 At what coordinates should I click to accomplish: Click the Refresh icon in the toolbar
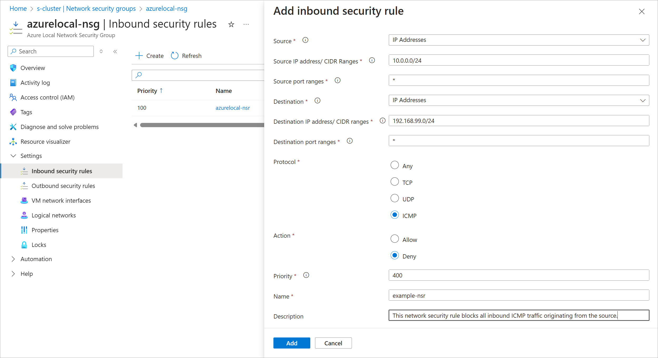click(x=175, y=56)
